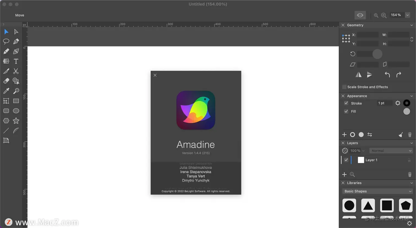Viewport: 416px width, 228px height.
Task: Collapse the Geometry panel chevron
Action: pos(412,25)
